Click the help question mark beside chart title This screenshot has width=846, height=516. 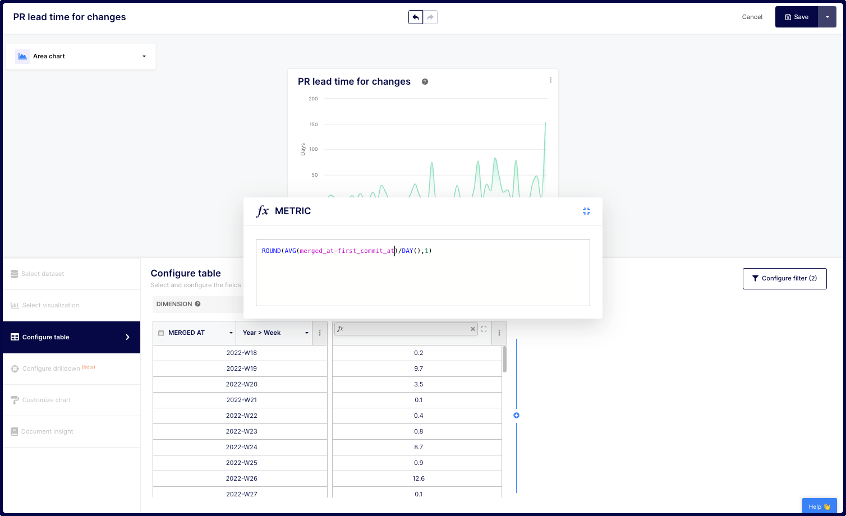tap(425, 82)
